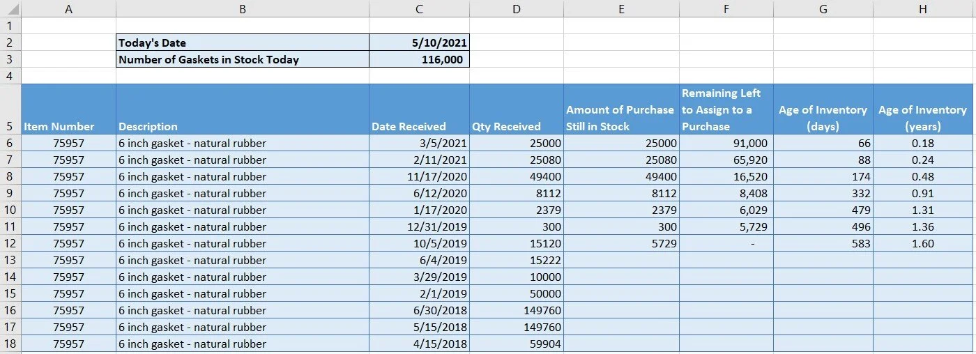Select date received cell 6/12/2020
This screenshot has width=976, height=354.
[419, 194]
